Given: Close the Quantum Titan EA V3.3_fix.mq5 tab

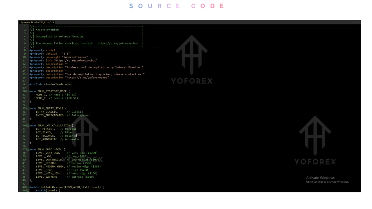Looking at the screenshot, I should (53, 22).
